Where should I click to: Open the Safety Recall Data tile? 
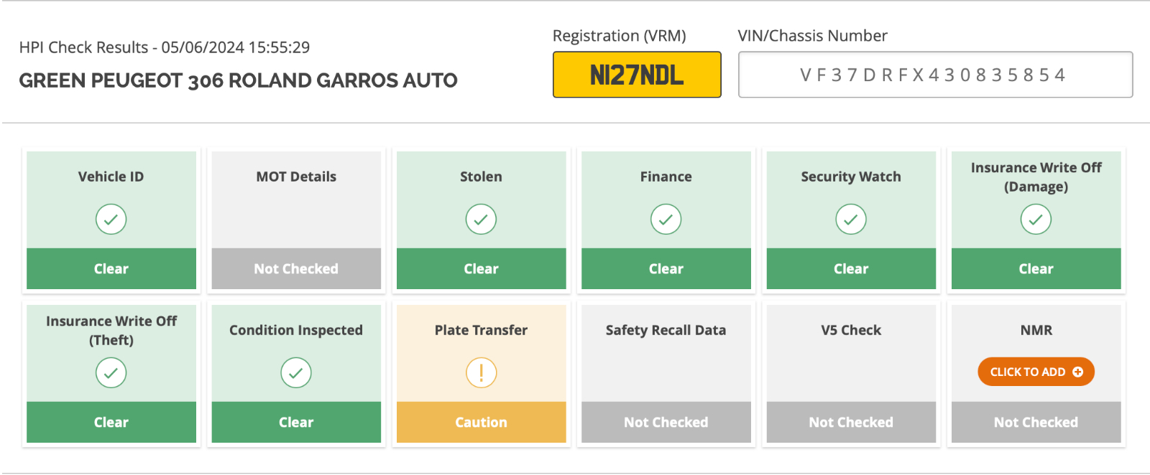point(666,374)
